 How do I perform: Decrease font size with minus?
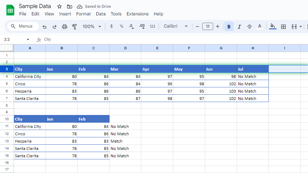coord(197,27)
